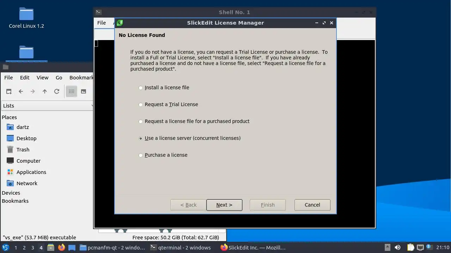Switch to the SlickEdit Inc. Mozilla taskbar entry

[253, 247]
